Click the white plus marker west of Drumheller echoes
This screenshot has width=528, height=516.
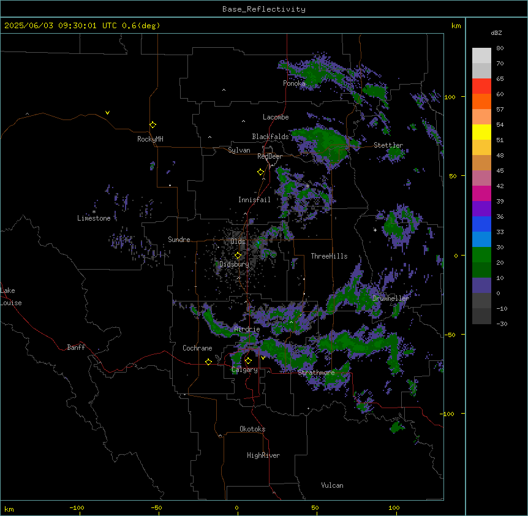[x=375, y=230]
